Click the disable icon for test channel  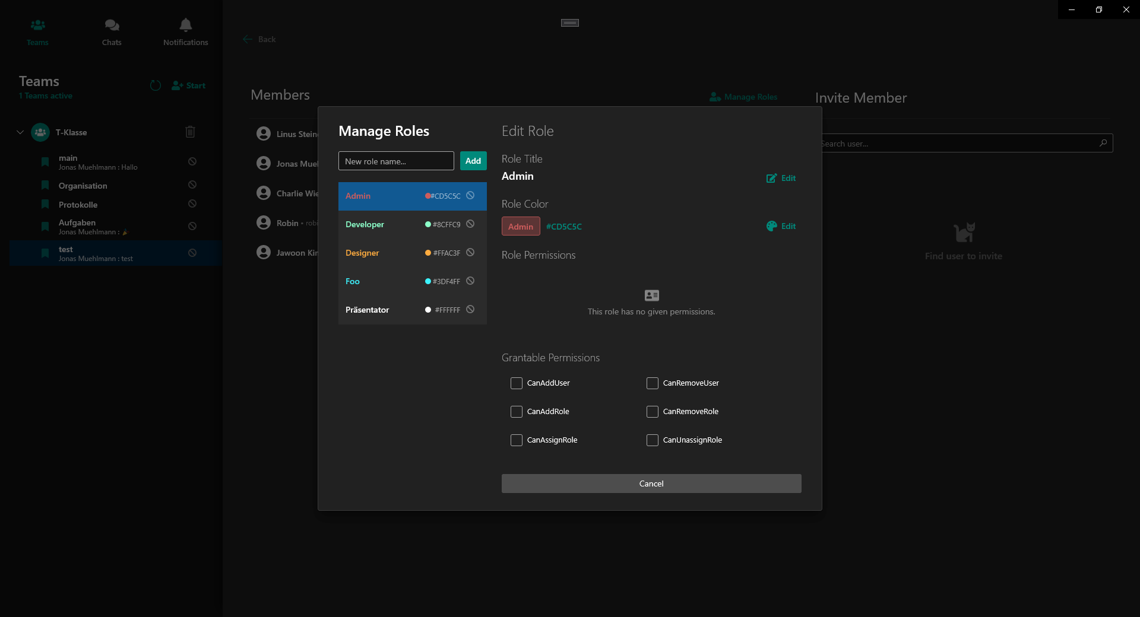pyautogui.click(x=192, y=253)
